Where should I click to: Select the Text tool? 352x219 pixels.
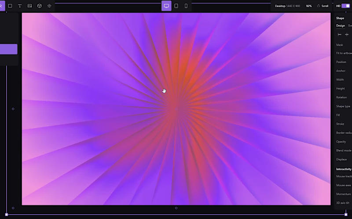(x=20, y=6)
